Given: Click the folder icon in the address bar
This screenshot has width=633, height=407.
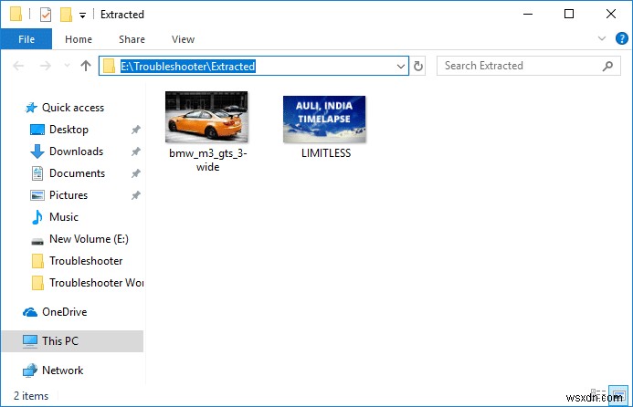Looking at the screenshot, I should [x=109, y=66].
